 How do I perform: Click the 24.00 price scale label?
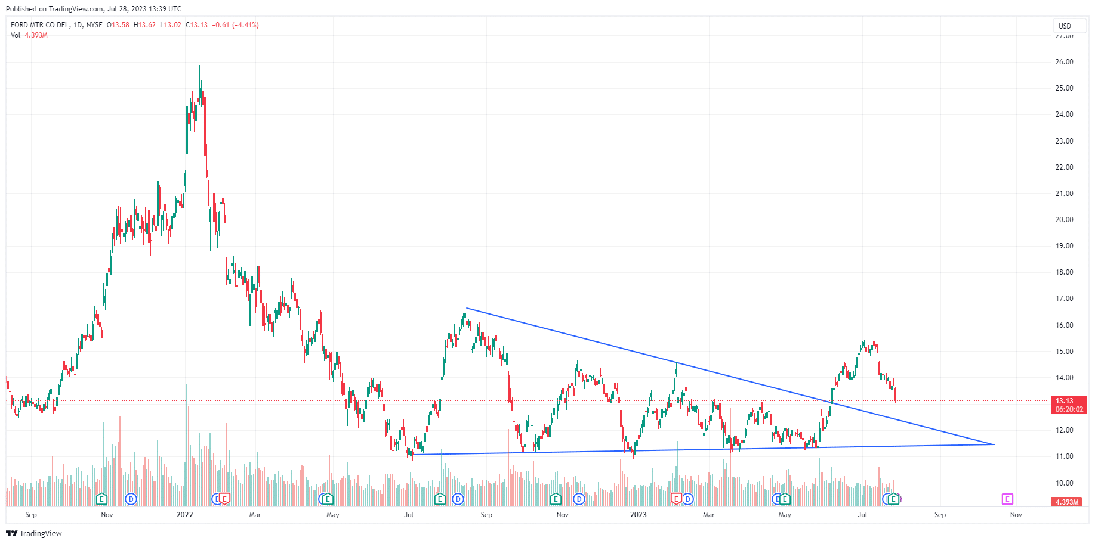click(x=1065, y=114)
